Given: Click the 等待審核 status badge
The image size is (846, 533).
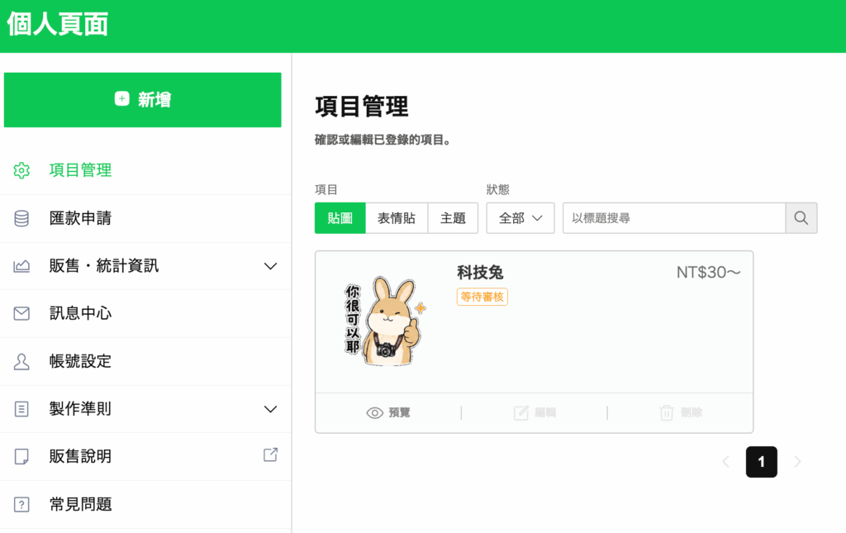Looking at the screenshot, I should 482,297.
